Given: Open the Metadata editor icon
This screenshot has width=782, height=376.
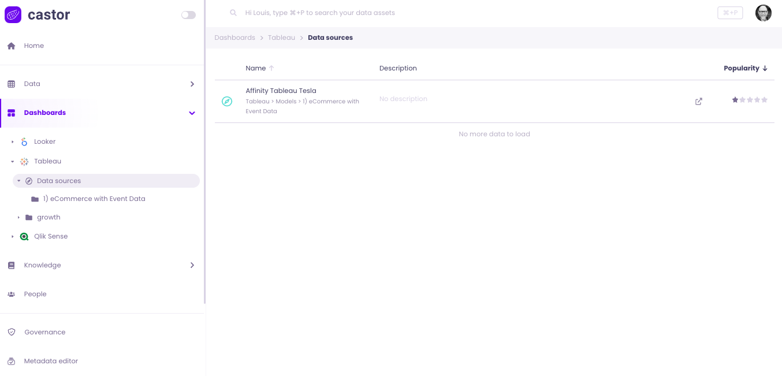Looking at the screenshot, I should click(x=12, y=361).
